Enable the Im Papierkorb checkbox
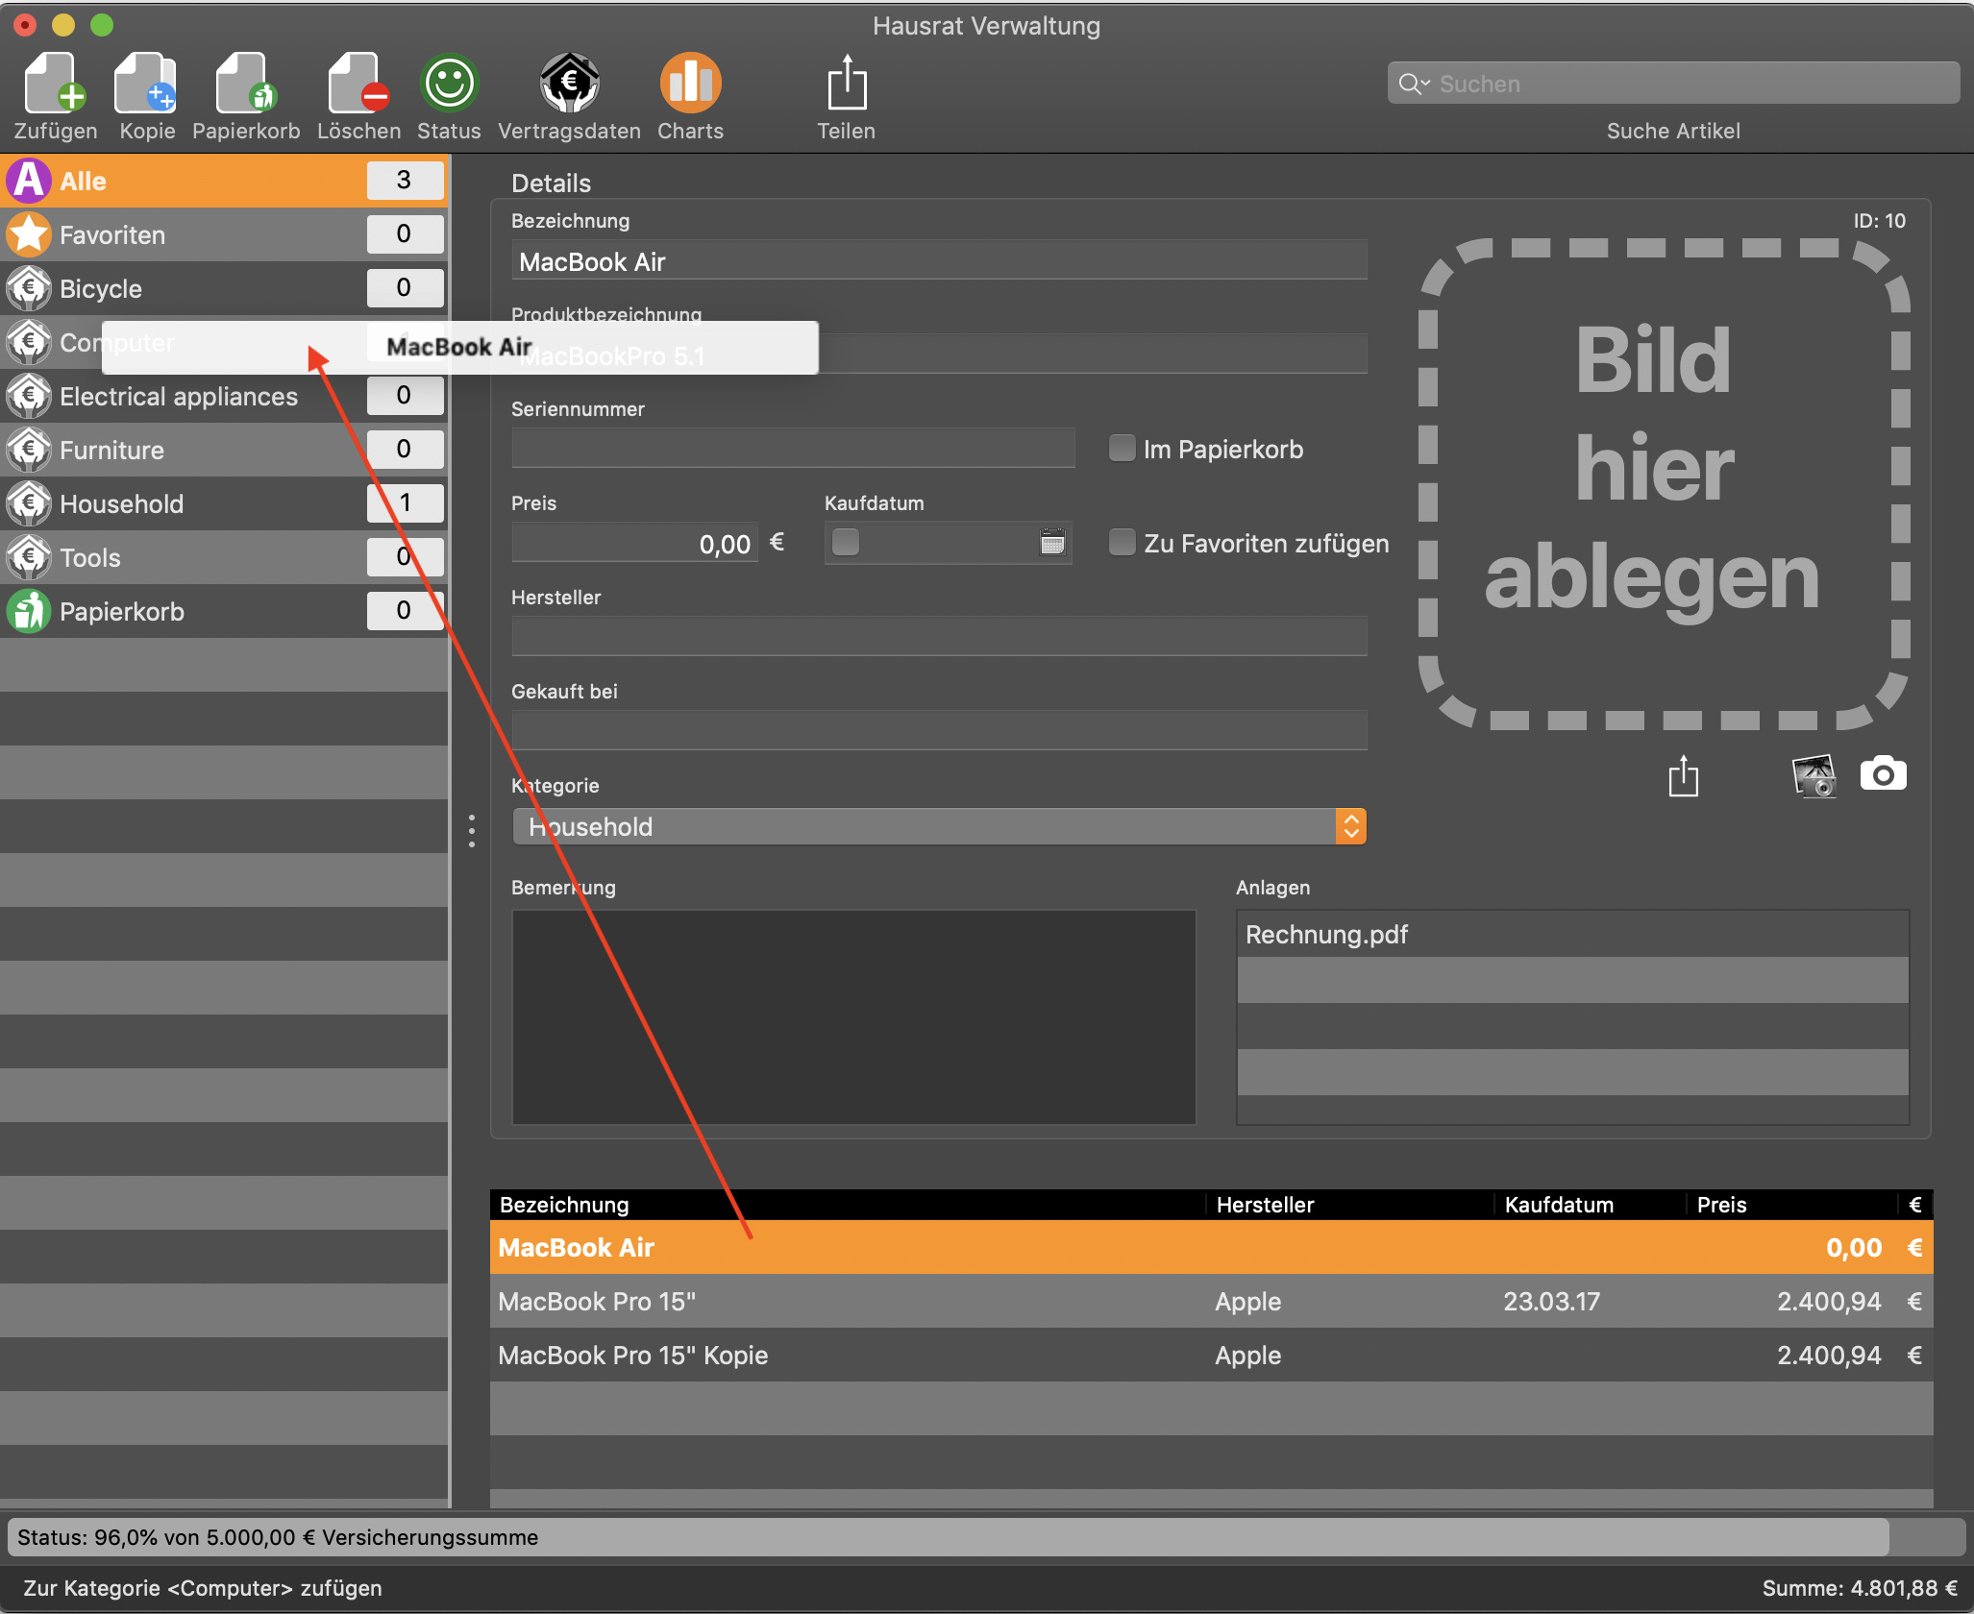The image size is (1974, 1614). coord(1122,449)
